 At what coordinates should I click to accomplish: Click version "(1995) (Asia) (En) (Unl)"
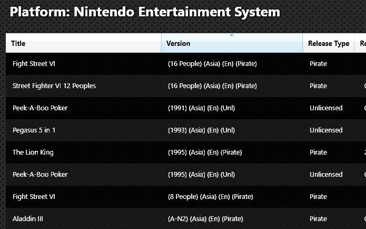click(202, 175)
